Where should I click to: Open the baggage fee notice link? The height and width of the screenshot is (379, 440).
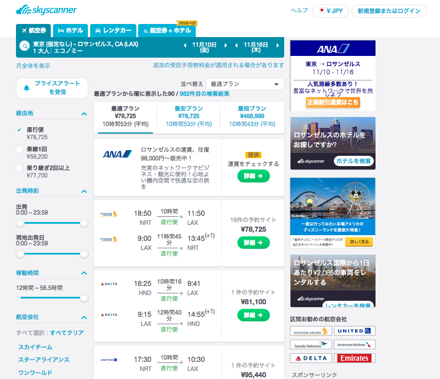[x=219, y=65]
